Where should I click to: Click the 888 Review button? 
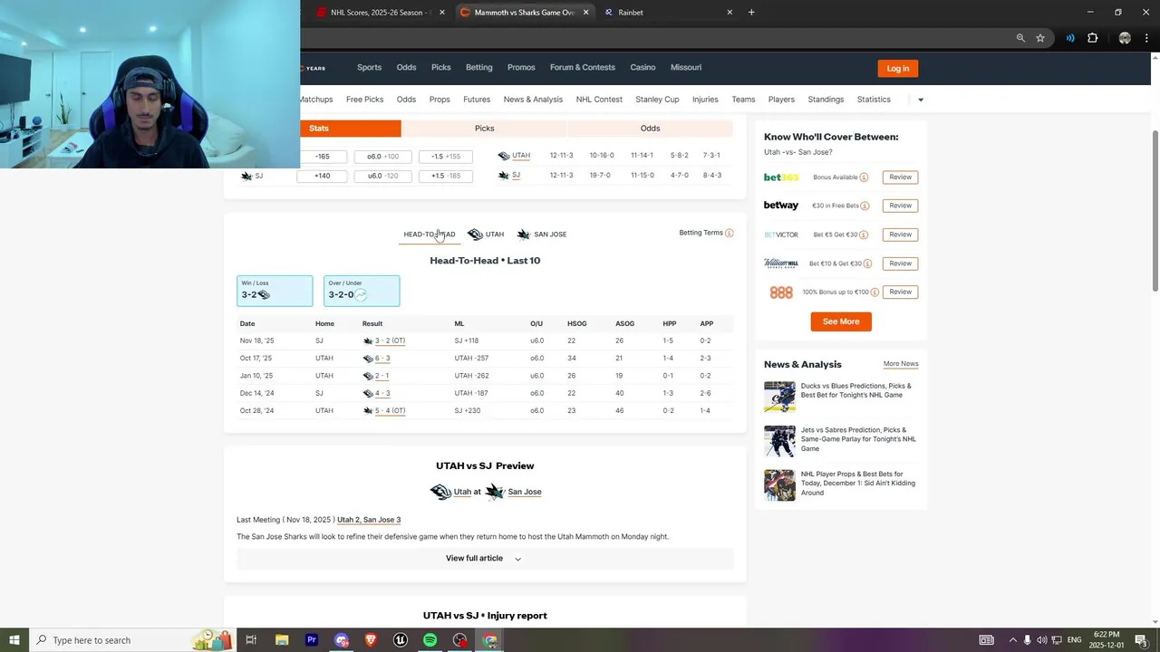pyautogui.click(x=900, y=292)
